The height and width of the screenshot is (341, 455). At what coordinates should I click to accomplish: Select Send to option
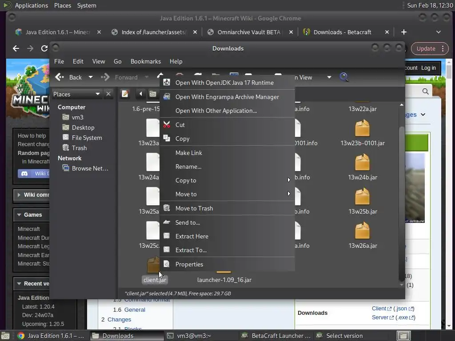click(227, 222)
